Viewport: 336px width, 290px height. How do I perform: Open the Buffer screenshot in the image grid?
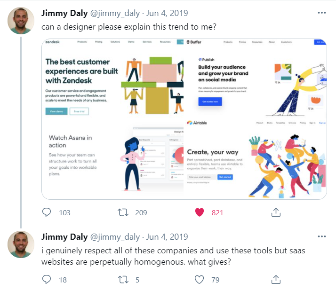click(256, 79)
